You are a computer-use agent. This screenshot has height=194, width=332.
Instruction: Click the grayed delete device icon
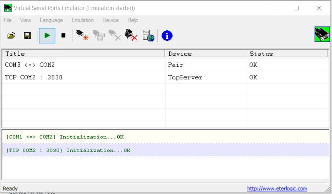tap(115, 35)
